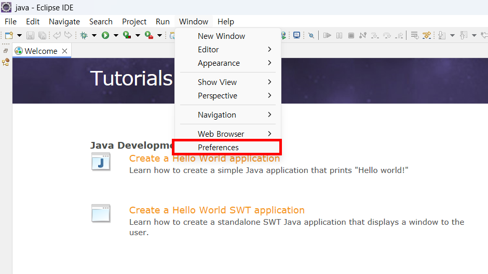Click the Step Into icon

pos(375,35)
